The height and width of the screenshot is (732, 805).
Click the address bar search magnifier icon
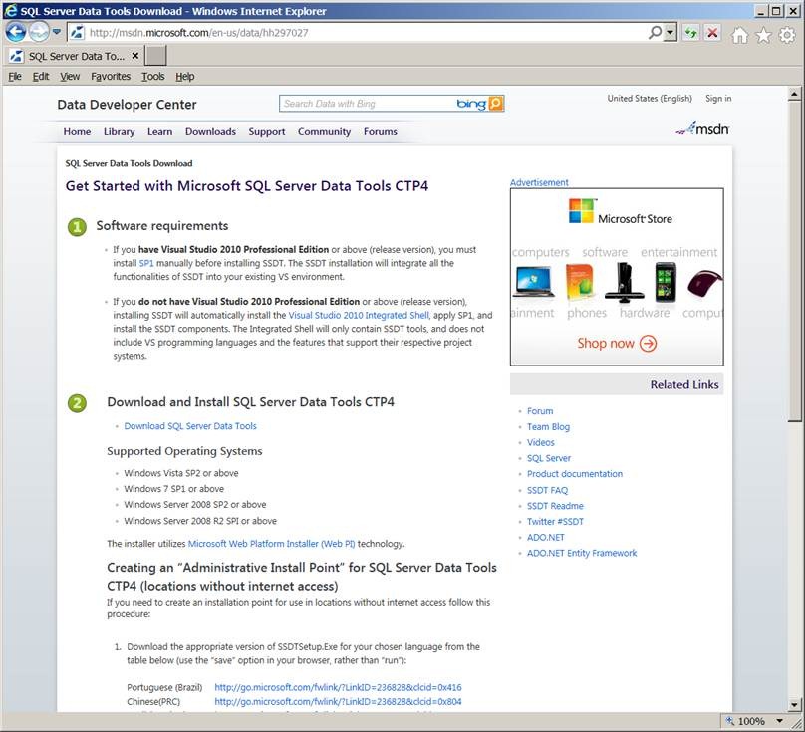tap(655, 33)
